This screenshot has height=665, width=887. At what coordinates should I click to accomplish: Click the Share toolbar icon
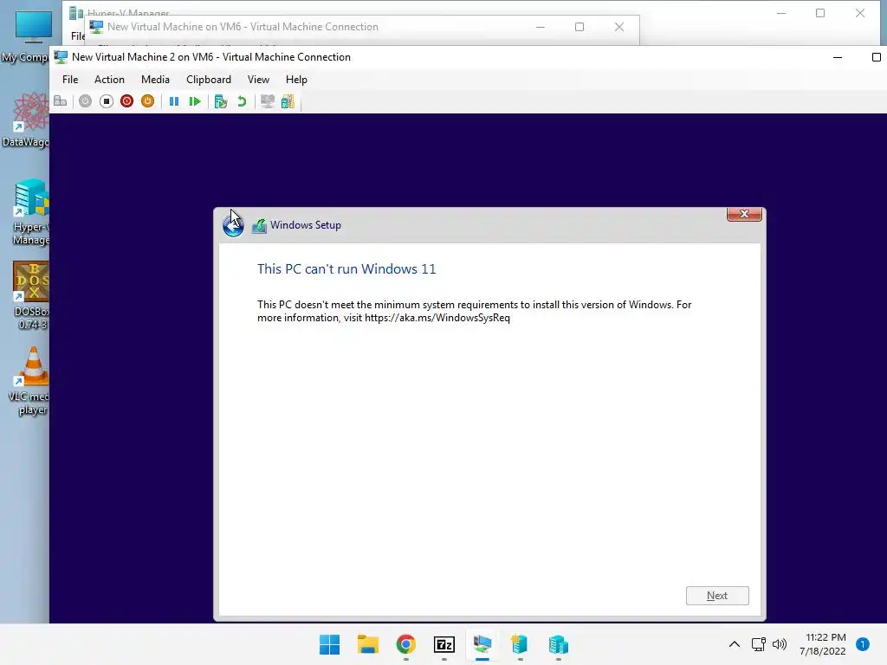pyautogui.click(x=288, y=101)
